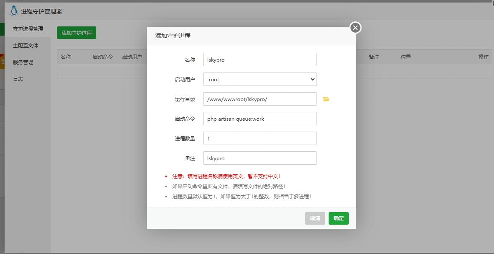Click the note about 文件的绝对路径
The height and width of the screenshot is (254, 494).
229,187
